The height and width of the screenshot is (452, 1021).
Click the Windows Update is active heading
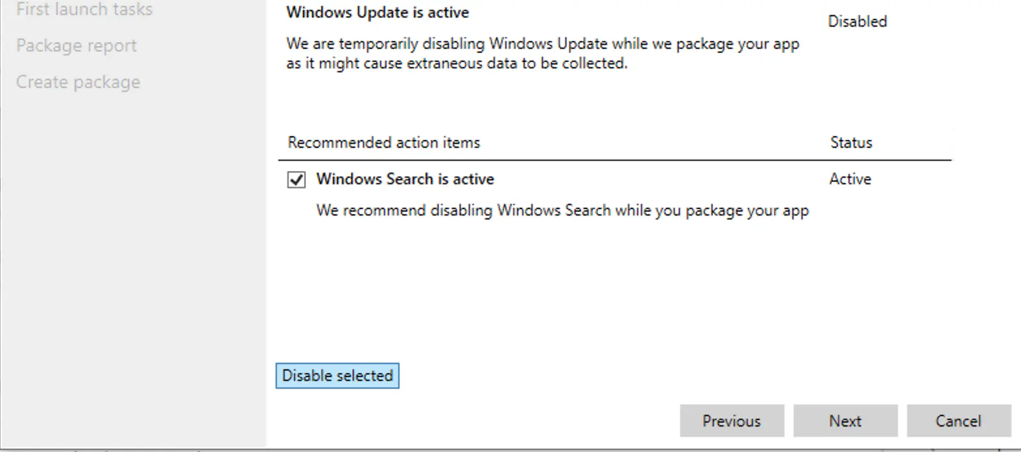(x=378, y=12)
